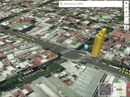Click the Triunvirato Av. street label

(x=25, y=37)
